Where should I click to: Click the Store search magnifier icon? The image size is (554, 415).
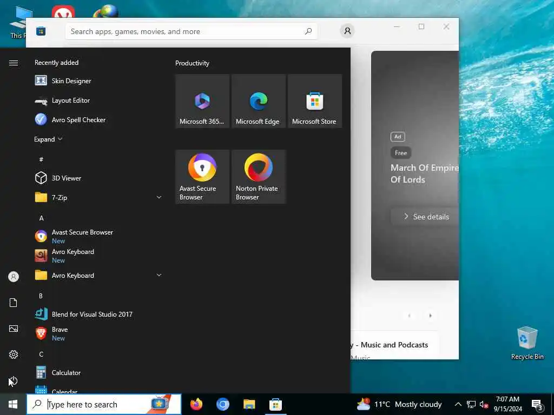[308, 31]
